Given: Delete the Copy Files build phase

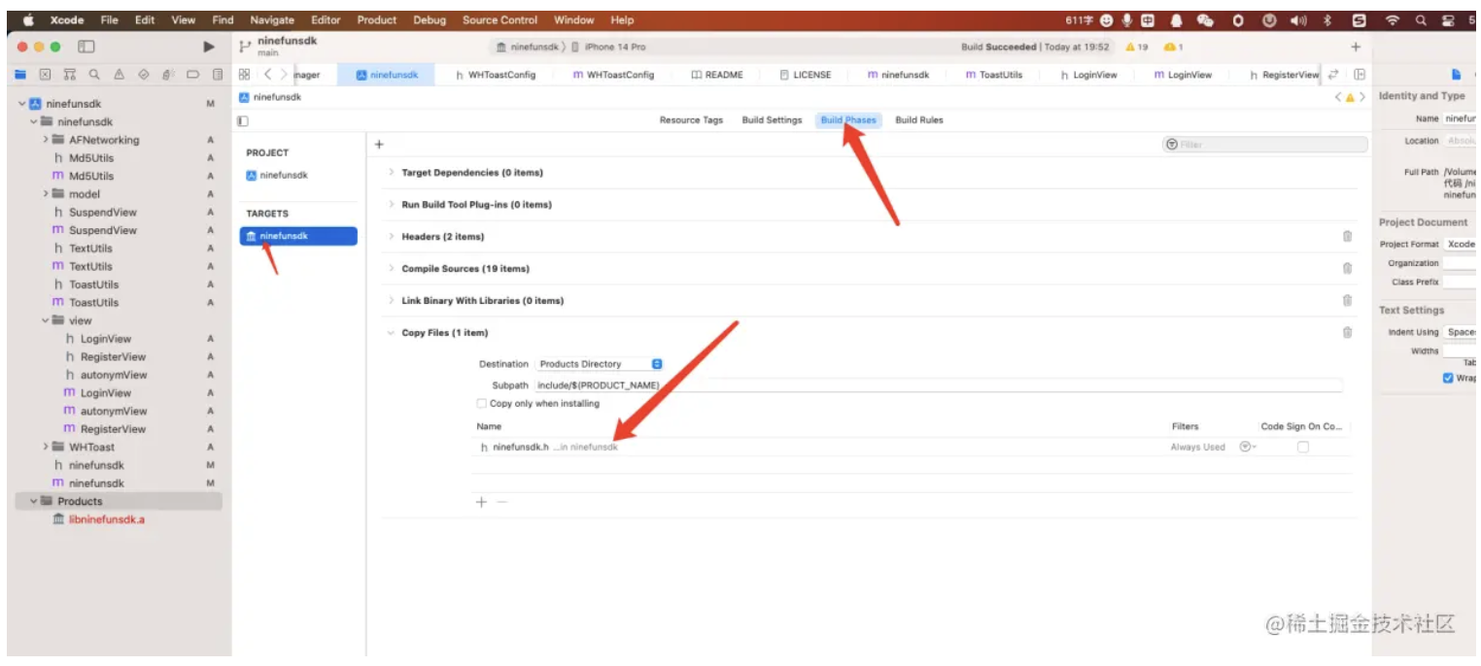Looking at the screenshot, I should (1347, 332).
